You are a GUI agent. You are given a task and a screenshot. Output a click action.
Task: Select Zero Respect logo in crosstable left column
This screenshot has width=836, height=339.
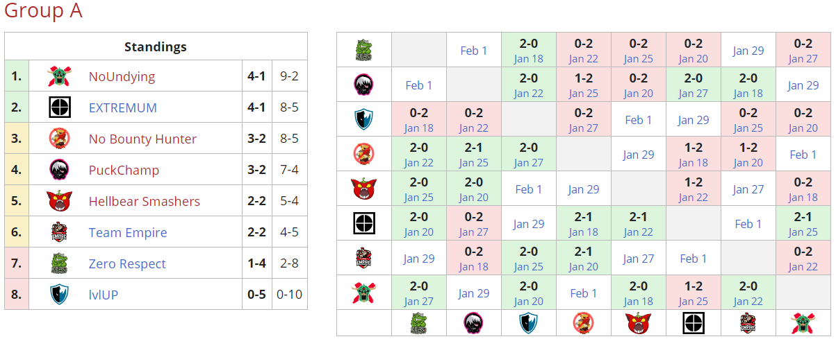pyautogui.click(x=364, y=50)
